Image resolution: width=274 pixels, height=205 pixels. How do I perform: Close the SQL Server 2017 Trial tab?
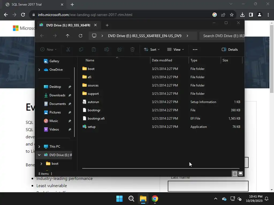(62, 5)
